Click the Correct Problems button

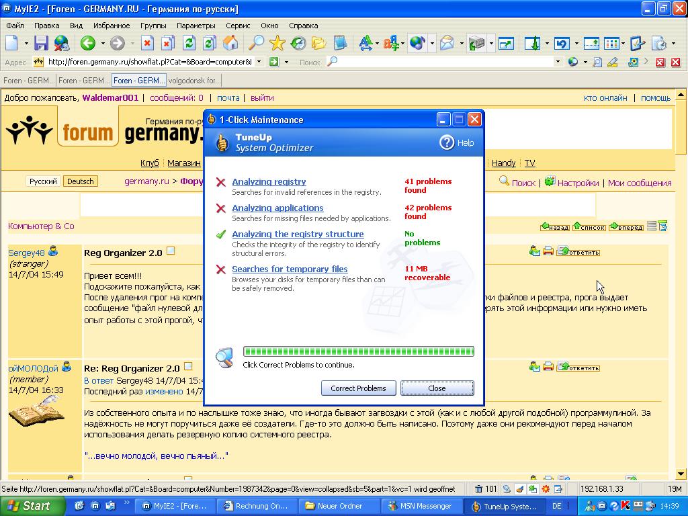pyautogui.click(x=359, y=388)
